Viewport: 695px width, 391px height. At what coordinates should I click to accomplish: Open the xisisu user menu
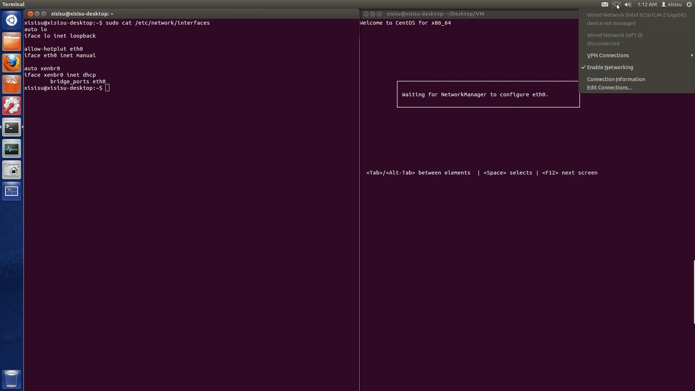(x=671, y=4)
